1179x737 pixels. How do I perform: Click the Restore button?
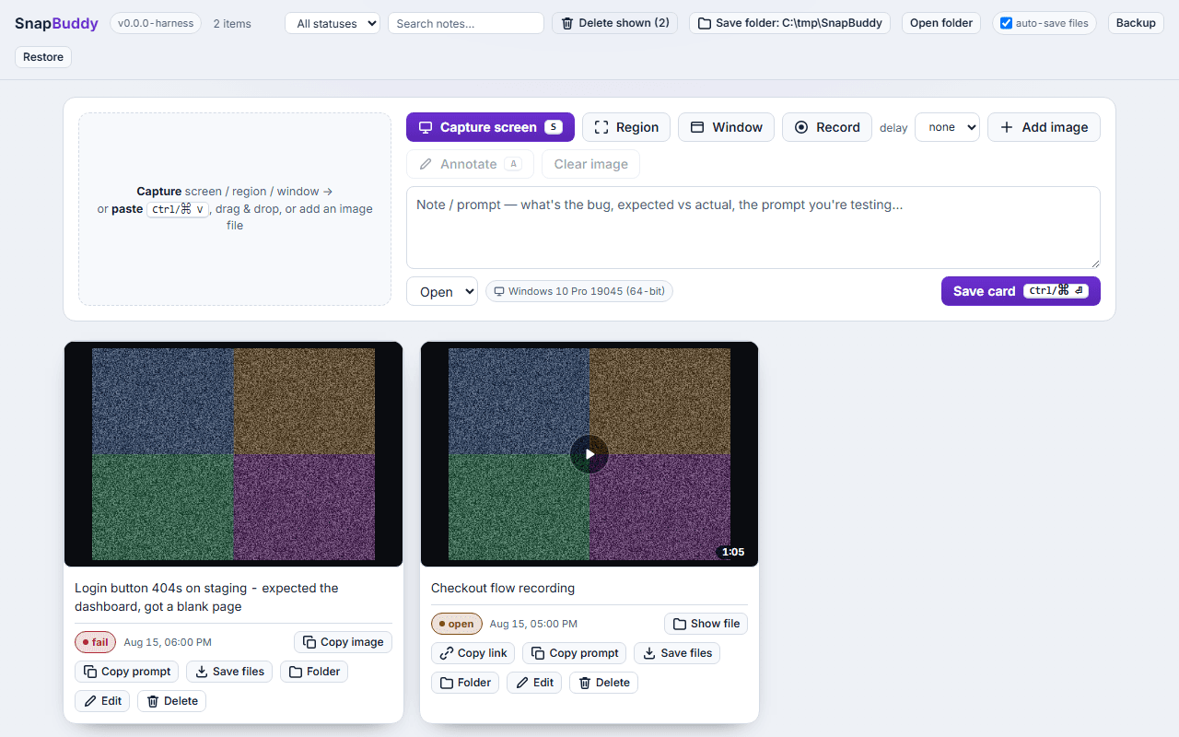(x=43, y=57)
